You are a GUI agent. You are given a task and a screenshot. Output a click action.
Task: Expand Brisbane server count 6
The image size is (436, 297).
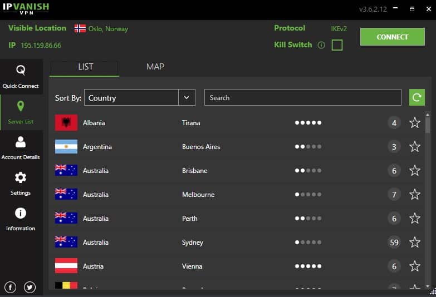click(x=394, y=171)
